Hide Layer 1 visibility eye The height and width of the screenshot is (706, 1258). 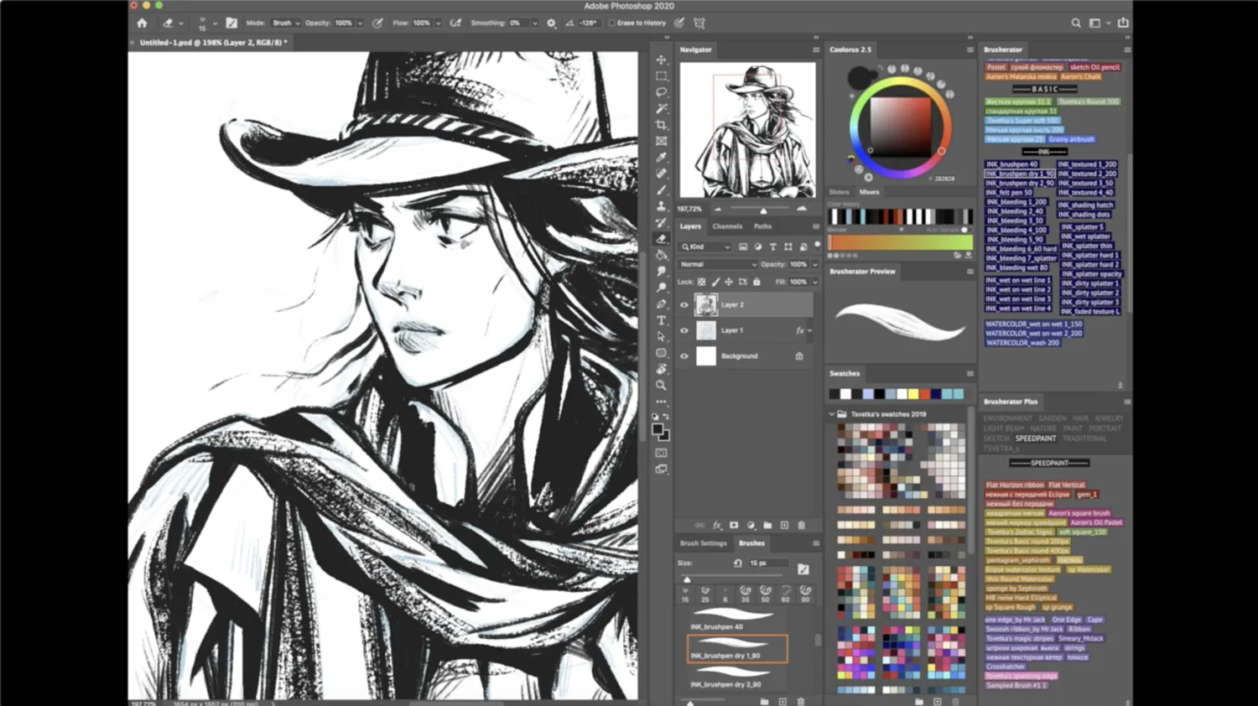tap(684, 331)
